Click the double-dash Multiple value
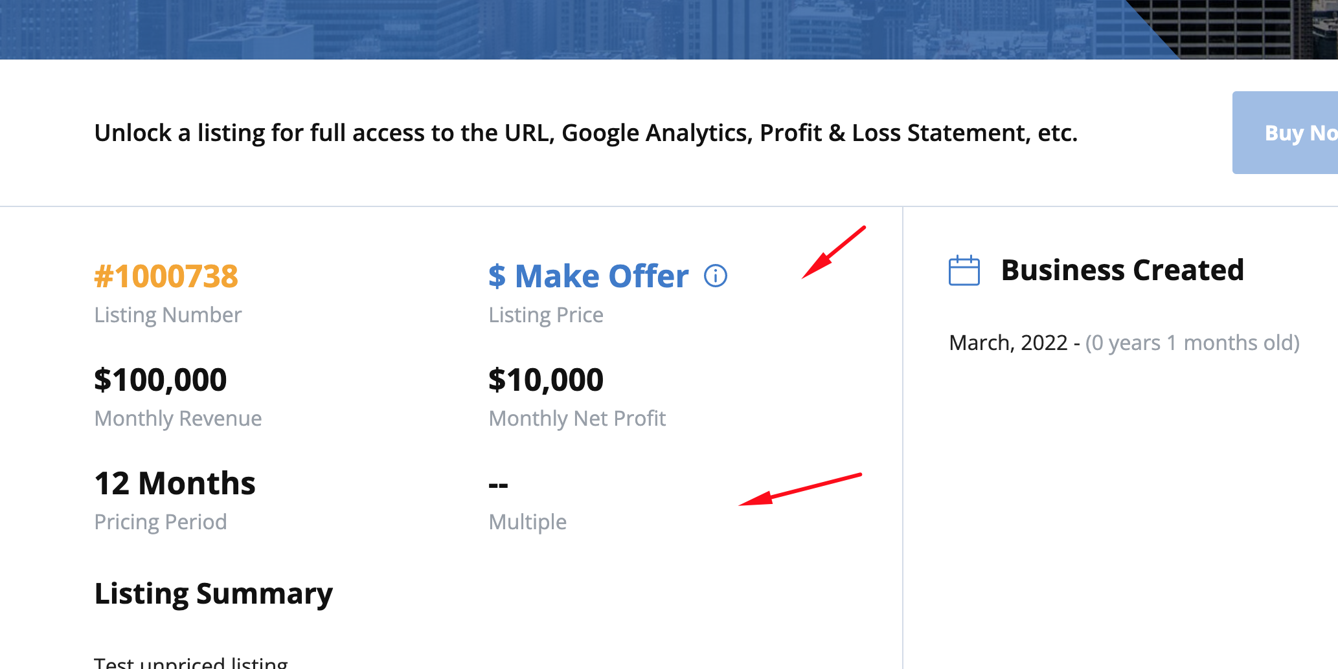Screen dimensions: 1338x669 point(498,485)
